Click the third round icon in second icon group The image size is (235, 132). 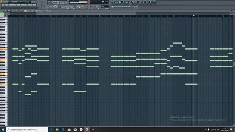point(140,2)
